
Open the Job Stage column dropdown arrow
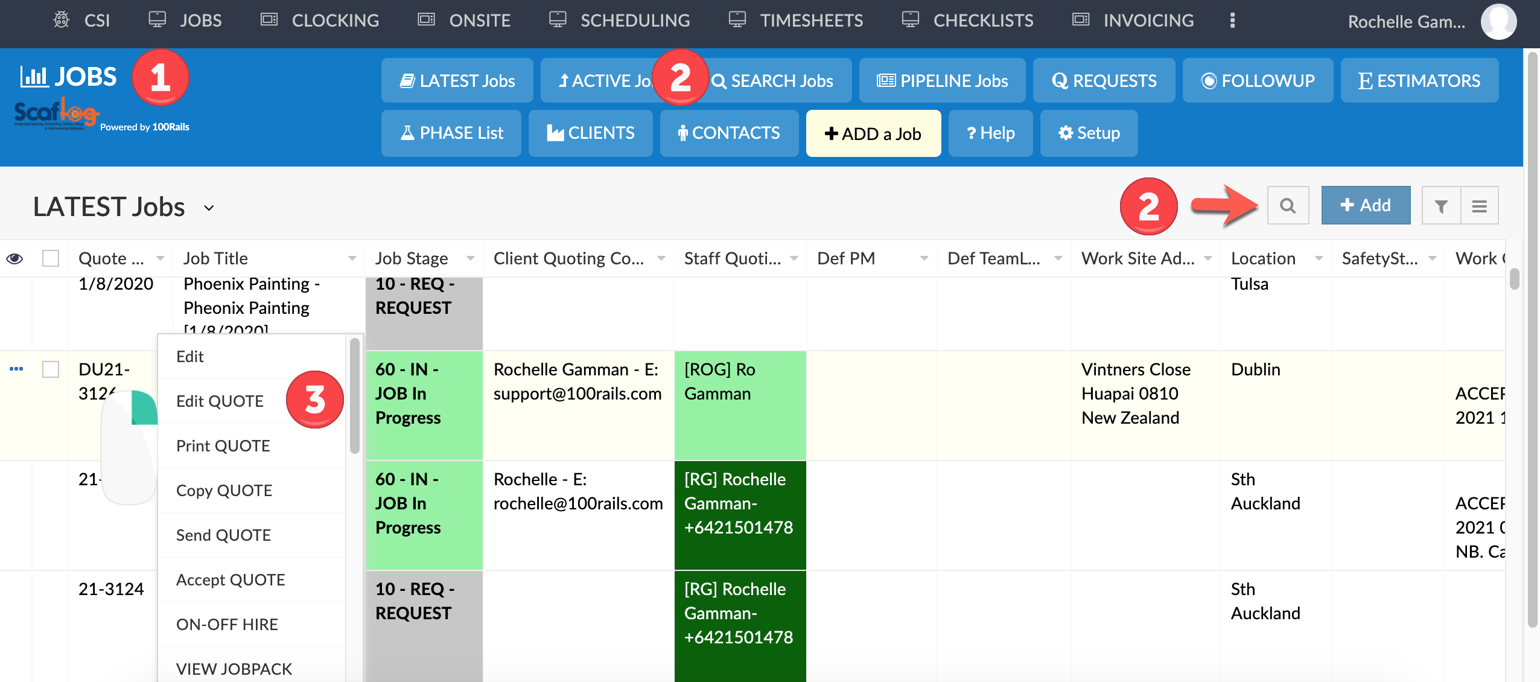[471, 258]
